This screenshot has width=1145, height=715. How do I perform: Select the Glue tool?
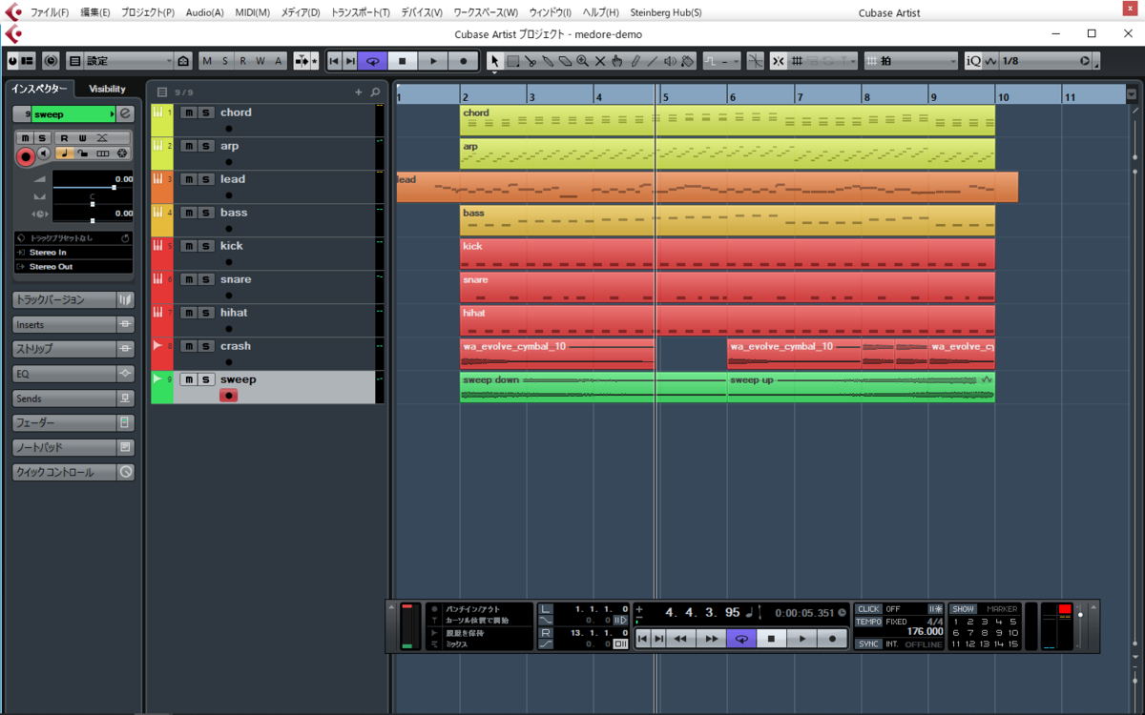(548, 61)
